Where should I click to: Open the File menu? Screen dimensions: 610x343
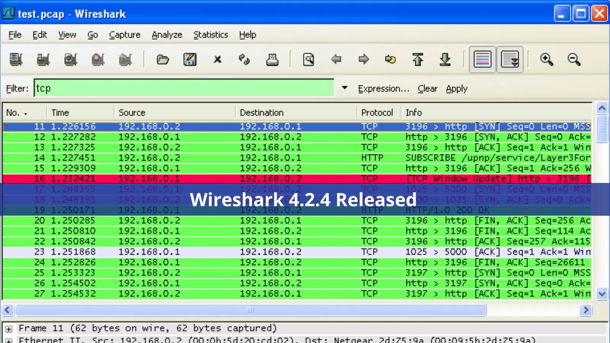(x=15, y=35)
